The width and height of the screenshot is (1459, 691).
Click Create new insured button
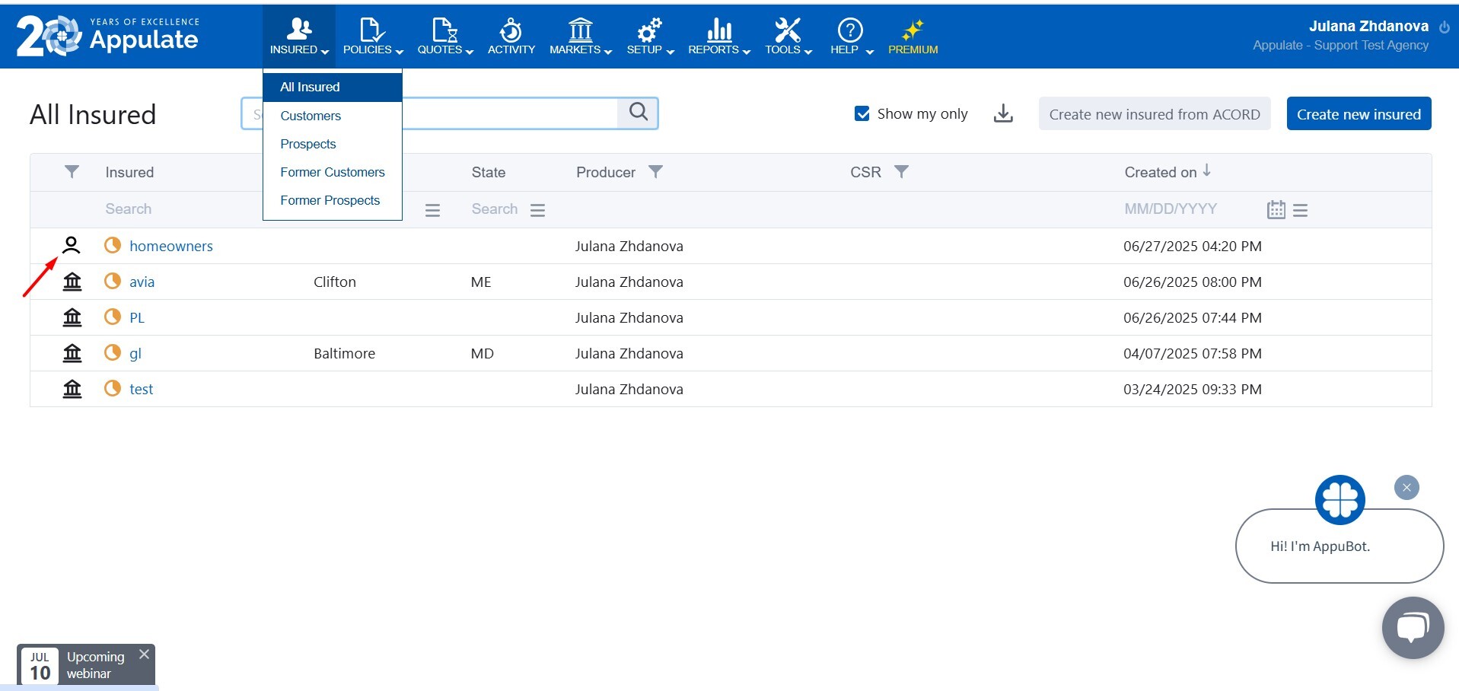coord(1358,114)
